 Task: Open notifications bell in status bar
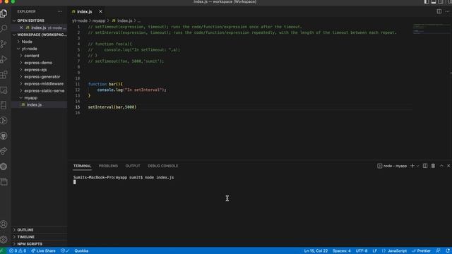(x=448, y=251)
